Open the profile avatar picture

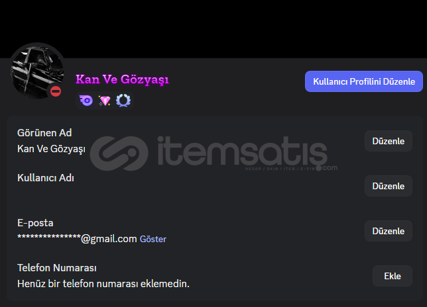(37, 71)
